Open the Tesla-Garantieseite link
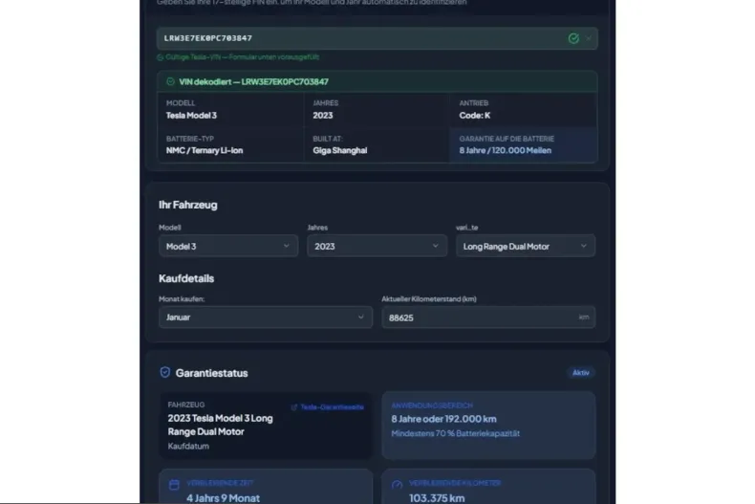Image resolution: width=755 pixels, height=504 pixels. click(332, 407)
